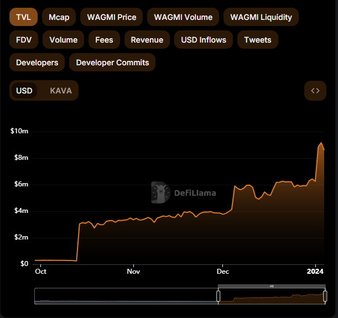Screen dimensions: 338x318
Task: Click the 2024 x-axis label
Action: pyautogui.click(x=315, y=272)
